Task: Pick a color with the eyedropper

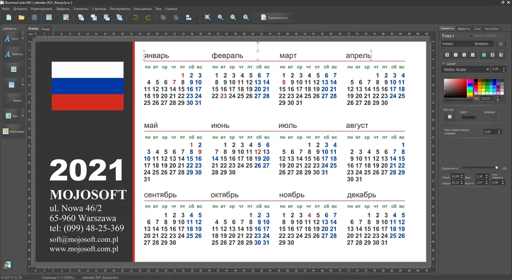Action: (498, 99)
